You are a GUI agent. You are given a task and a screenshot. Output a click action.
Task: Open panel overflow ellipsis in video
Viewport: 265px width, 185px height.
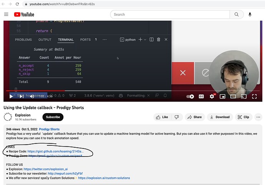tap(104, 40)
